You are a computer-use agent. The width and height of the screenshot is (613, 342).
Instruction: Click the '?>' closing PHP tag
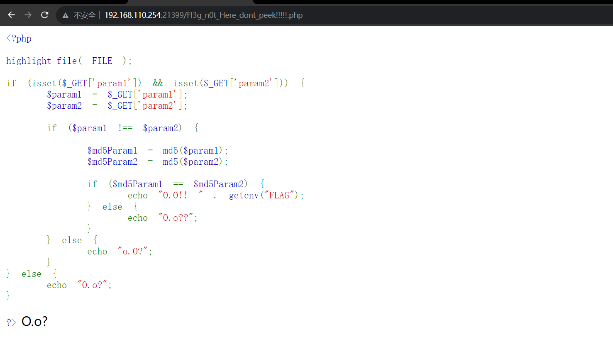coord(11,322)
